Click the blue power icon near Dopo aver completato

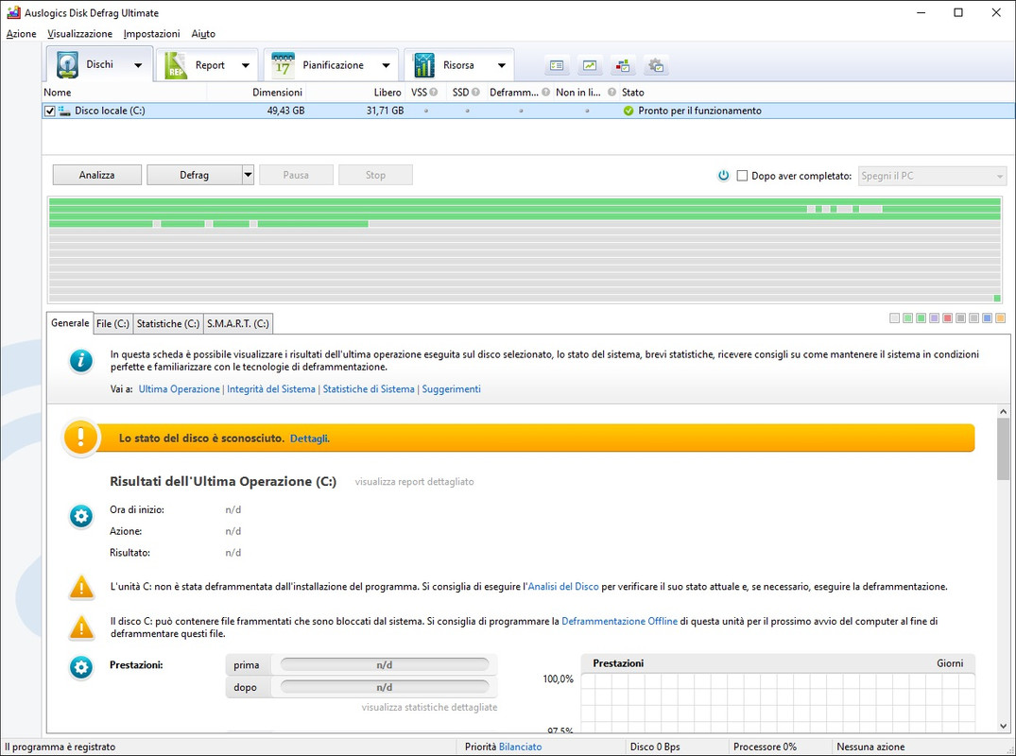coord(724,176)
